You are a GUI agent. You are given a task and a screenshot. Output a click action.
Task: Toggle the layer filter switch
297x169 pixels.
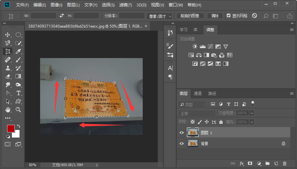[252, 104]
